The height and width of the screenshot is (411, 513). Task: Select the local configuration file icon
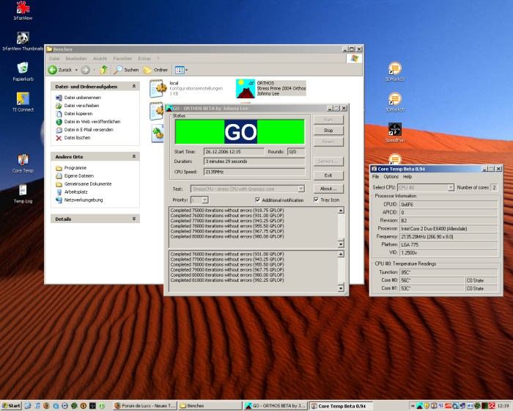click(158, 89)
